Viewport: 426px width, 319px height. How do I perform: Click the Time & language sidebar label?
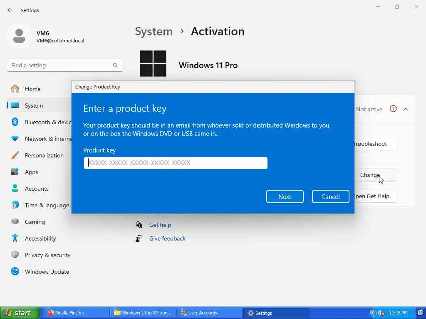[x=47, y=205]
